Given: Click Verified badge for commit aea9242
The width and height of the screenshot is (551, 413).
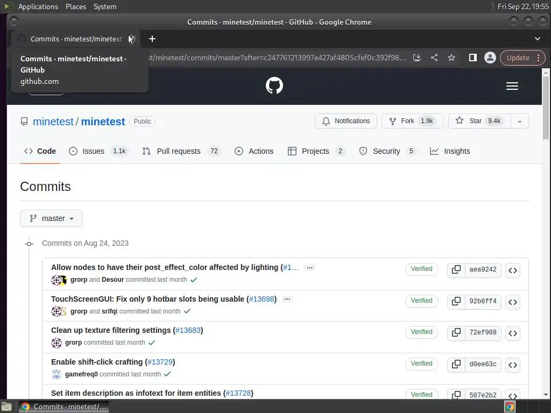Looking at the screenshot, I should (x=422, y=269).
